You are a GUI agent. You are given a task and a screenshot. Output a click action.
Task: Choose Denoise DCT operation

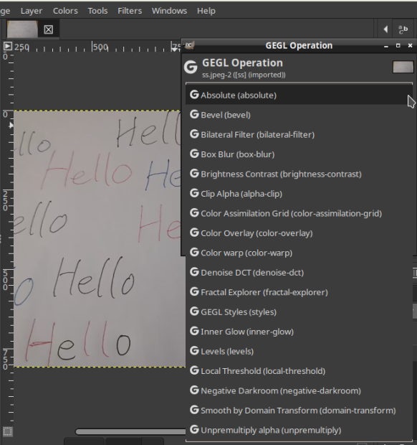(x=299, y=273)
